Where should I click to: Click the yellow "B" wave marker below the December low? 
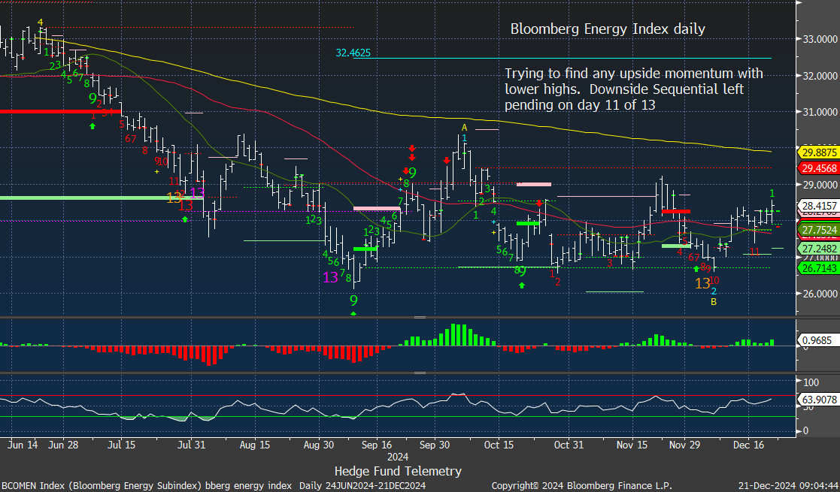[x=714, y=302]
